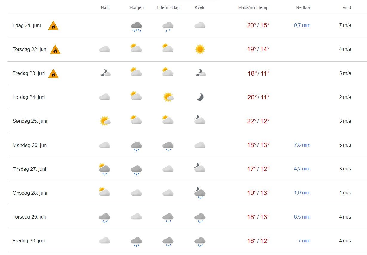The height and width of the screenshot is (255, 367).
Task: Click the moon icon for Lørdag 24 evening
Action: point(200,97)
